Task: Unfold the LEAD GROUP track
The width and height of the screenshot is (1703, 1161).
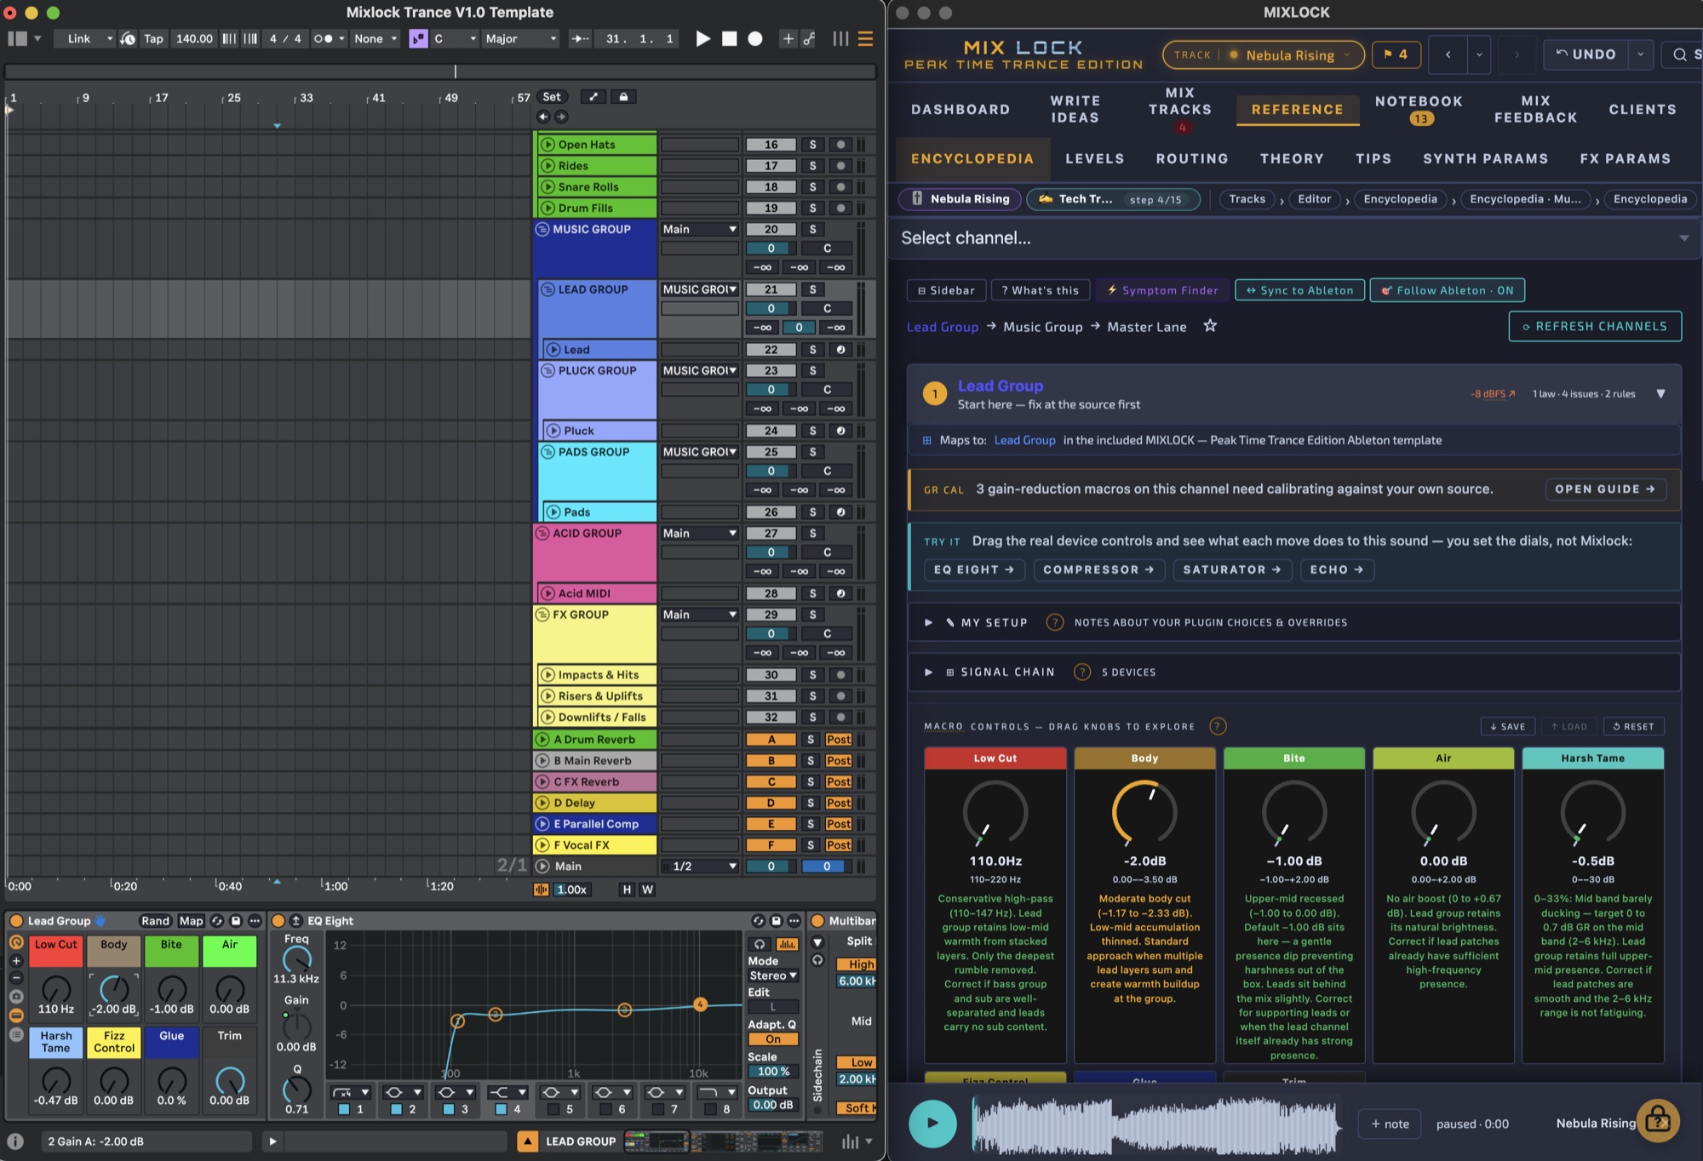Action: 548,289
